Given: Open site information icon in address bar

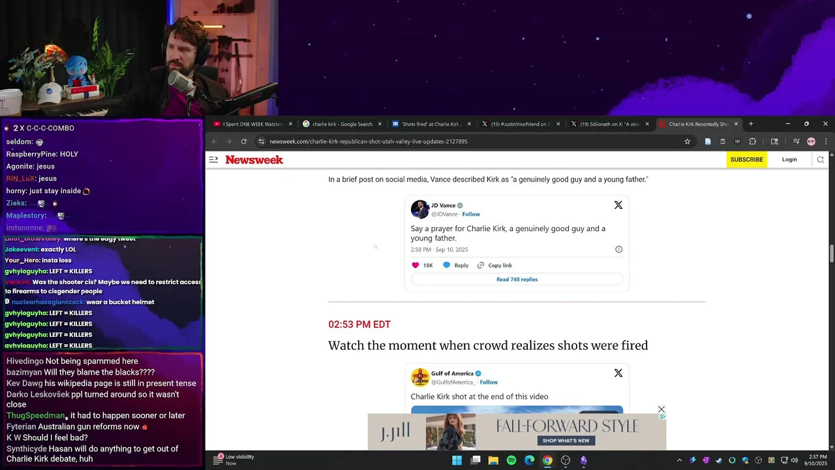Looking at the screenshot, I should [x=262, y=142].
